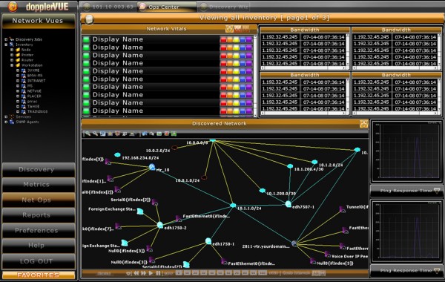Maximize the Discovered Network panel icon
This screenshot has width=445, height=282.
click(363, 124)
